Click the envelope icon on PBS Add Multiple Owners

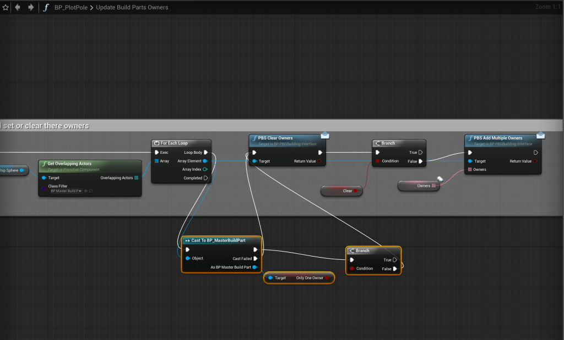[x=540, y=135]
